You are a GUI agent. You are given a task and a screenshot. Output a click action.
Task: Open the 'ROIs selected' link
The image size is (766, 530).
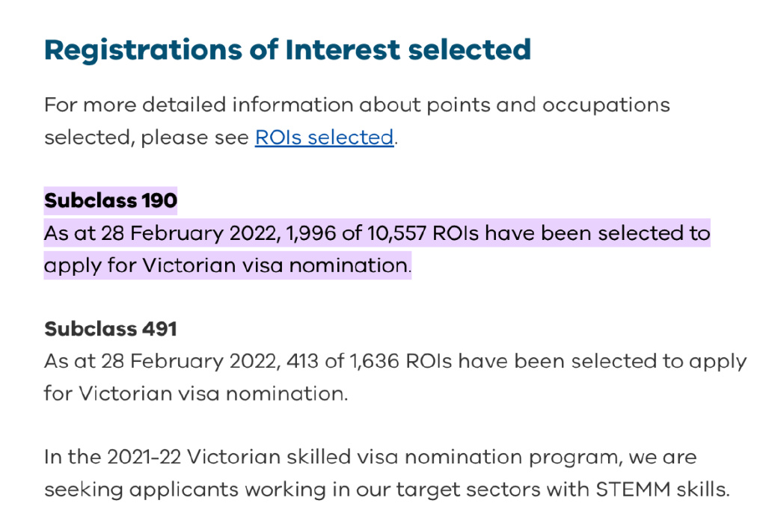coord(325,138)
